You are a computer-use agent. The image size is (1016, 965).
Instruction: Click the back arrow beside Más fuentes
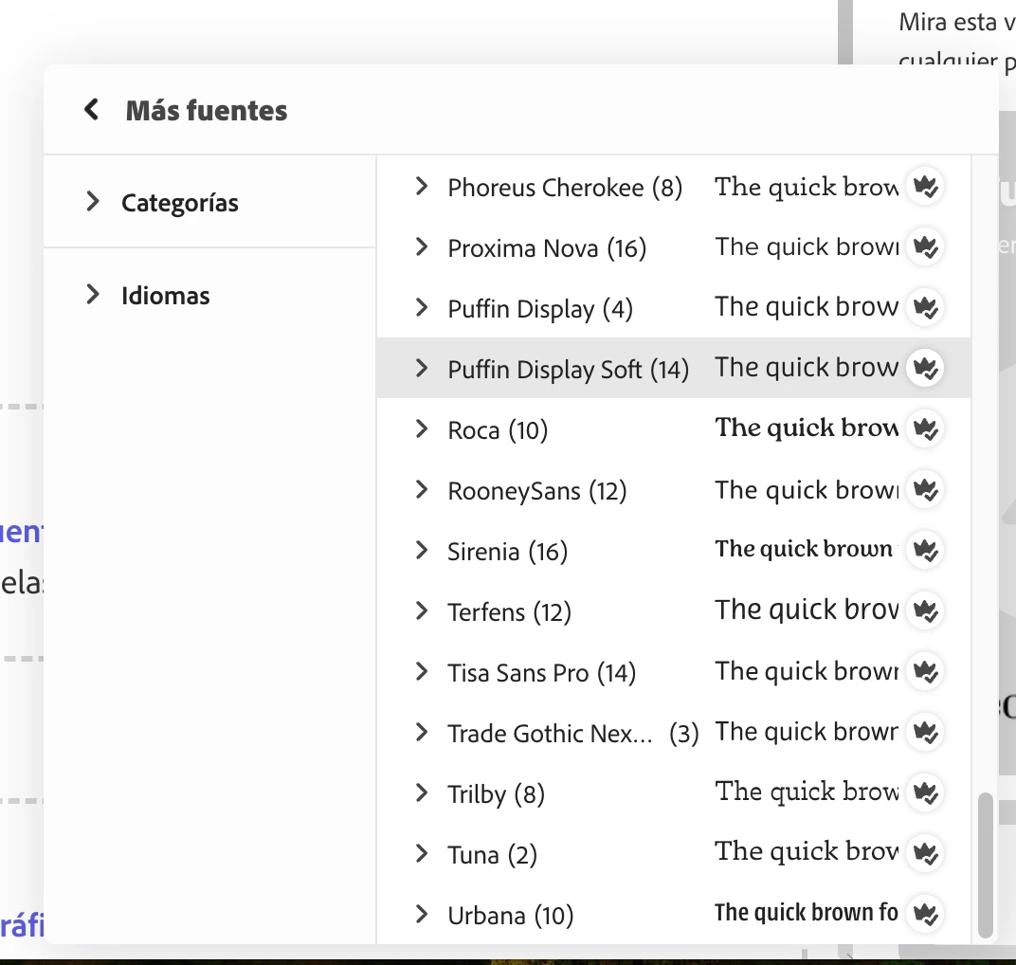pyautogui.click(x=92, y=110)
